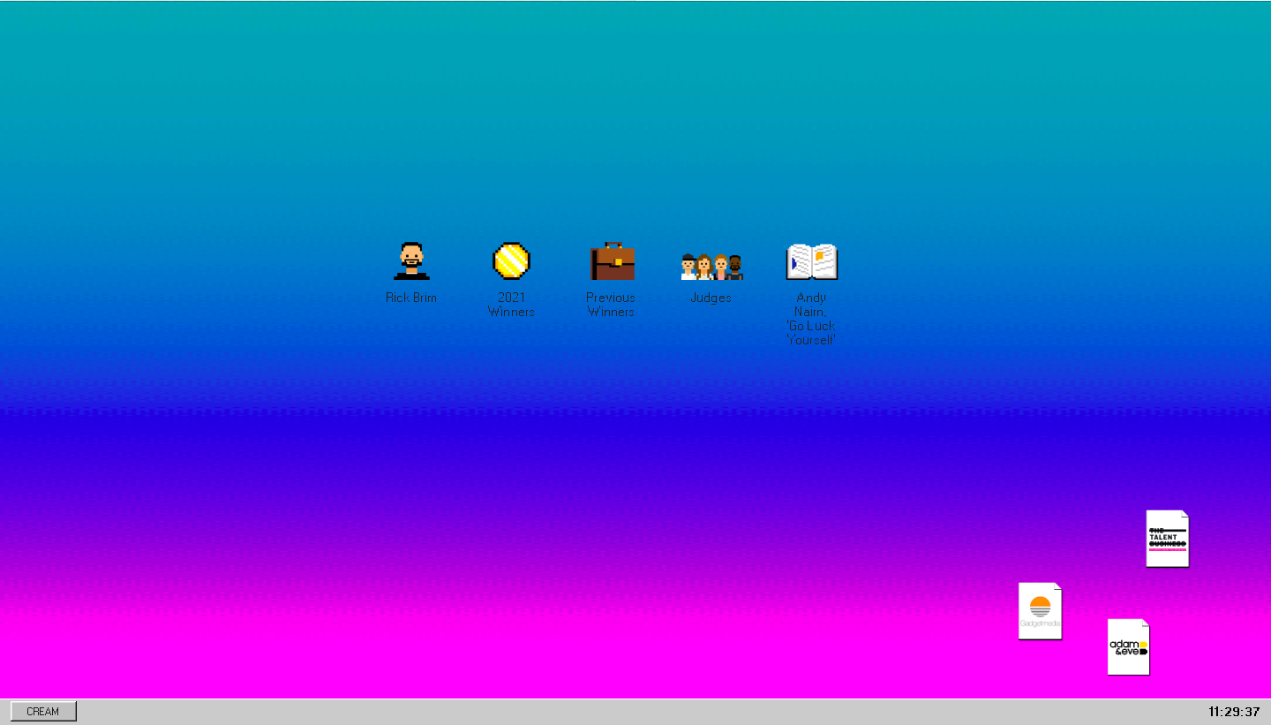The image size is (1271, 725).
Task: Open the Rick Brim pixel portrait icon
Action: click(x=411, y=261)
